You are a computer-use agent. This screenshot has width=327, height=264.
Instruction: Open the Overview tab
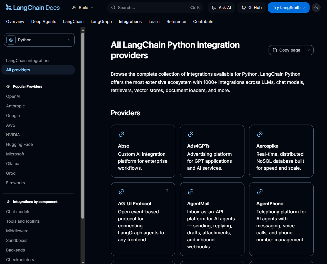click(15, 22)
